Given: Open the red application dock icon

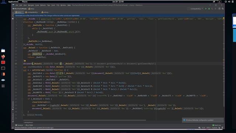Looking at the screenshot, I should (3, 62).
